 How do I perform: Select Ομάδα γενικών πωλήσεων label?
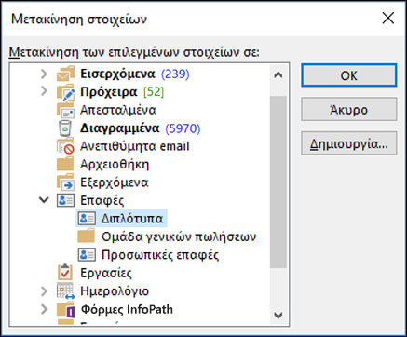pyautogui.click(x=179, y=236)
